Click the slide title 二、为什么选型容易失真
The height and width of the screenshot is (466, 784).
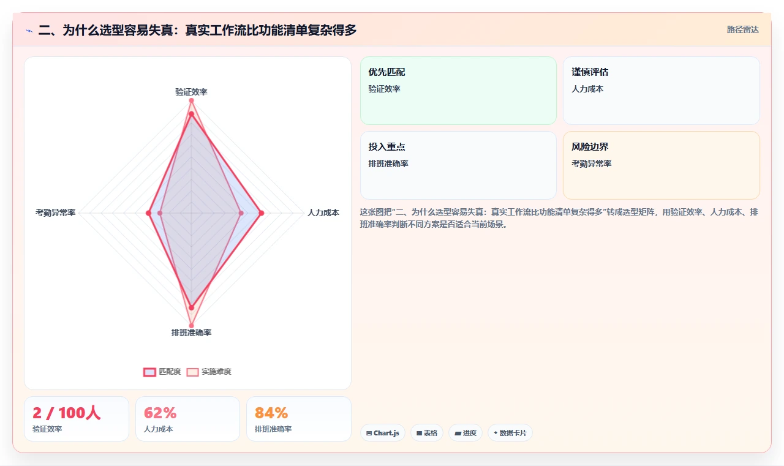point(197,30)
